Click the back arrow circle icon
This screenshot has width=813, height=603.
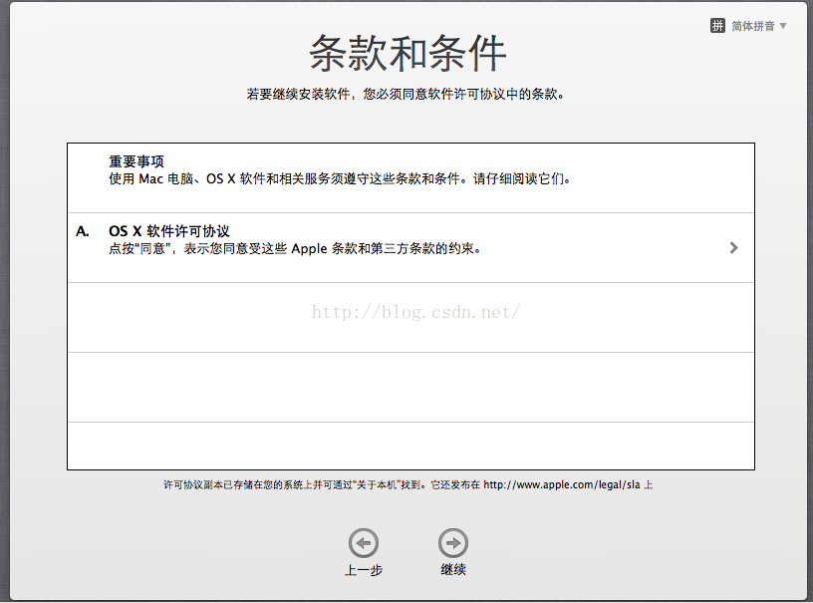(x=364, y=543)
